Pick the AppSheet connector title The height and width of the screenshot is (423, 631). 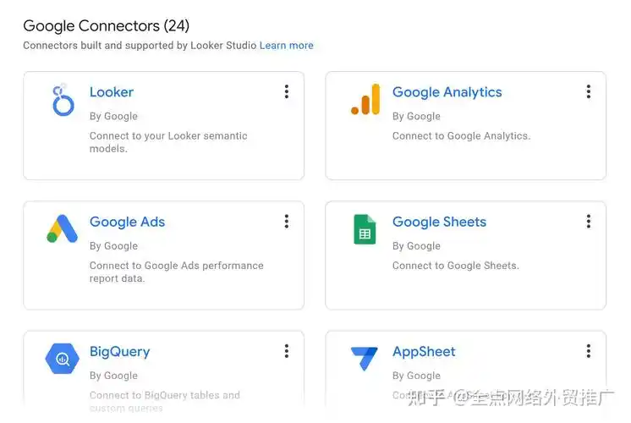coord(424,351)
